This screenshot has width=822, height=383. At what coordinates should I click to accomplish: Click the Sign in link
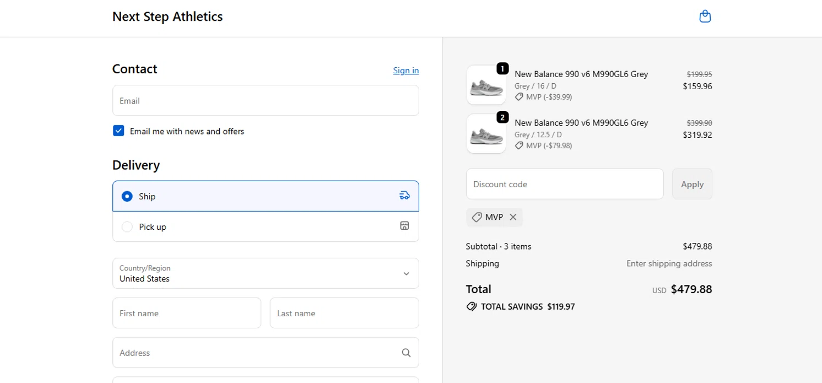pyautogui.click(x=406, y=70)
